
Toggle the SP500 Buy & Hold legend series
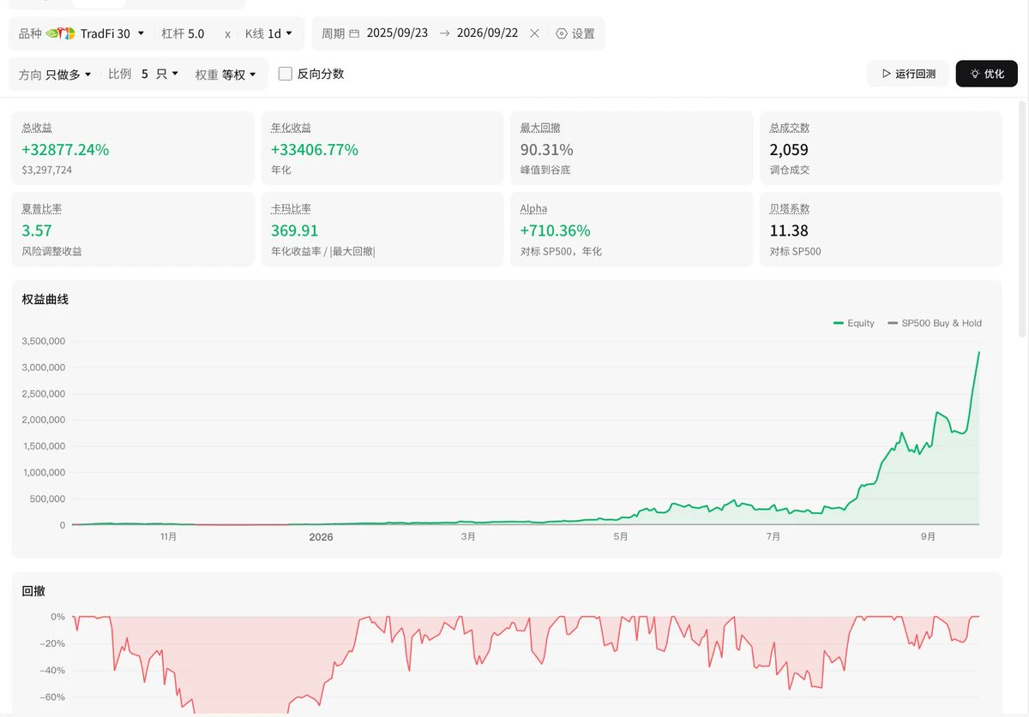point(936,323)
